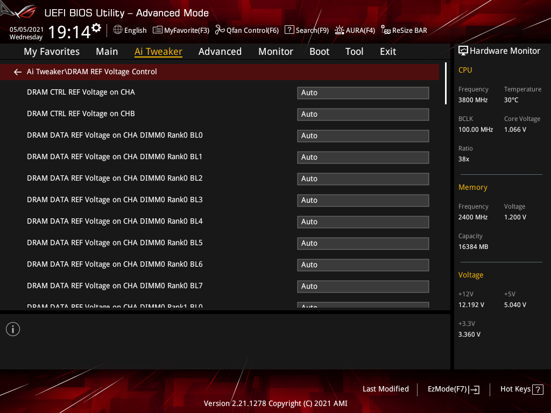Screen dimensions: 551x413
Task: Edit Rank0 BL4 DATA REF Voltage field
Action: [363, 222]
